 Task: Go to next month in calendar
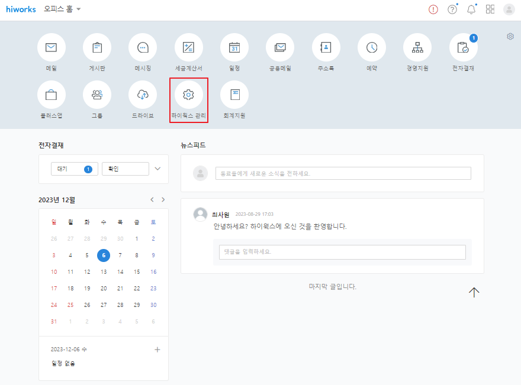[163, 200]
